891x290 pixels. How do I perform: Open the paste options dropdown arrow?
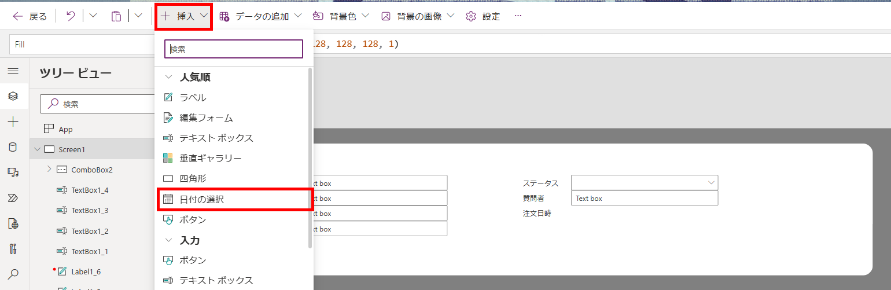(x=138, y=16)
